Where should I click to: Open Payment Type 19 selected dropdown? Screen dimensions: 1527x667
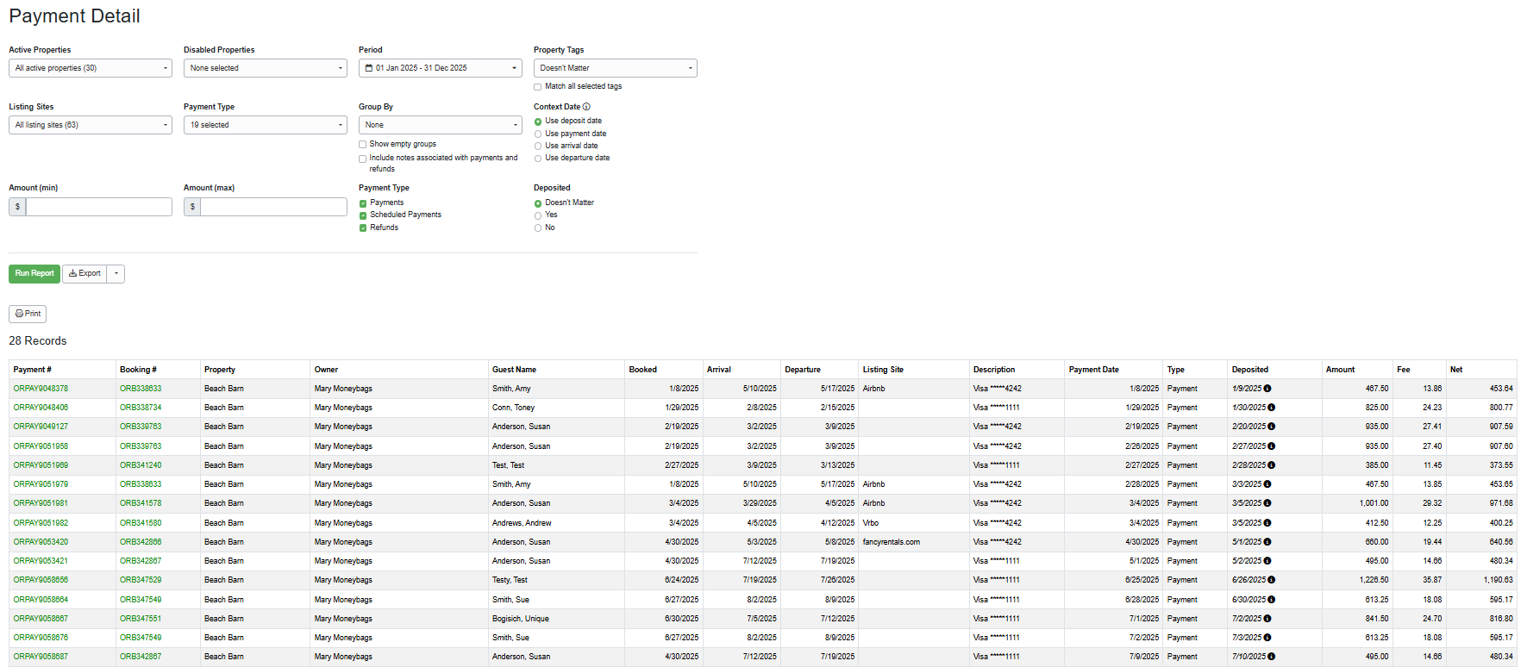(x=266, y=125)
